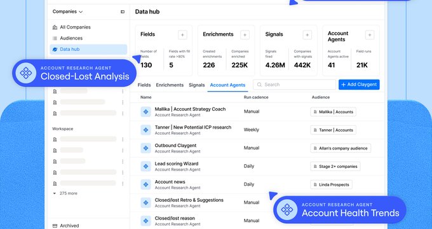Click agent icon for Closed/lost reason
This screenshot has width=432, height=229.
pyautogui.click(x=145, y=221)
